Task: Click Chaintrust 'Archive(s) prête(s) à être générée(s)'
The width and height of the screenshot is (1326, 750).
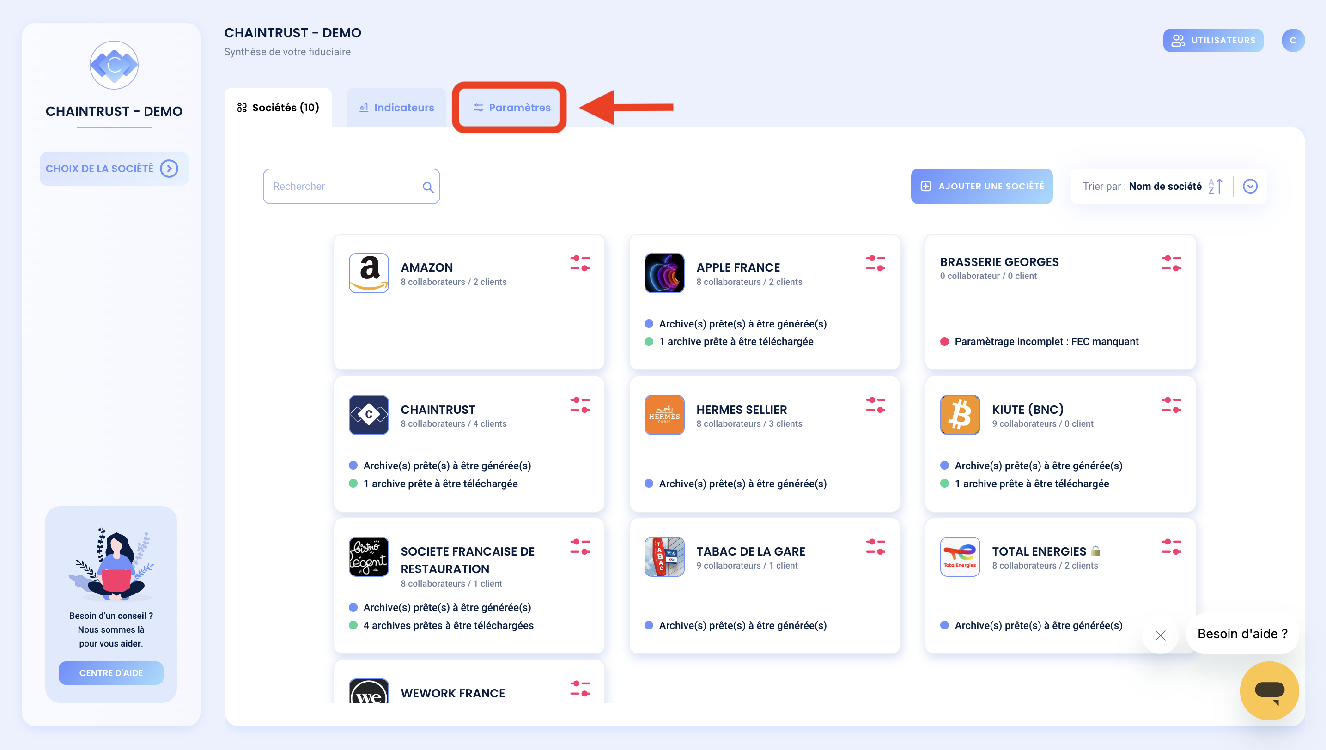Action: pyautogui.click(x=447, y=466)
